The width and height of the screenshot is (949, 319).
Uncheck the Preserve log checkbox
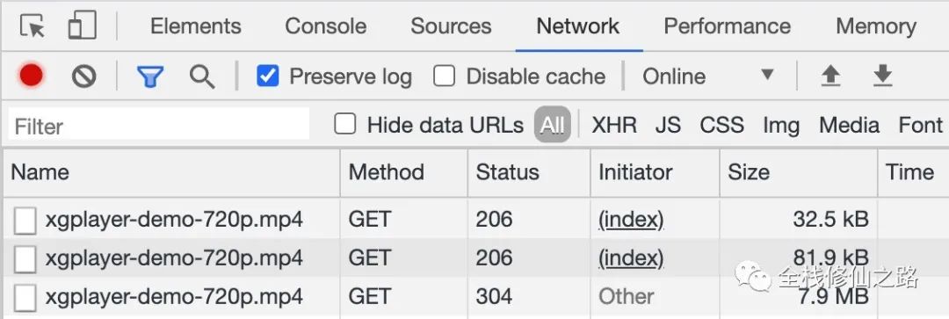tap(267, 76)
